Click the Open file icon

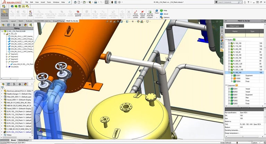(x=84, y=2)
